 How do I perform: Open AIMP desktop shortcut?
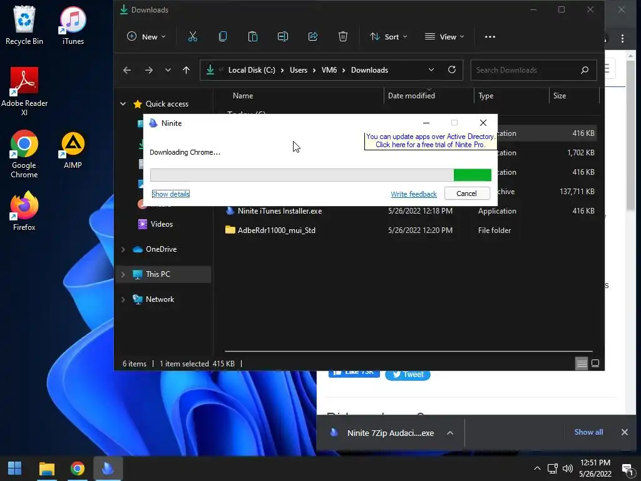pos(73,150)
